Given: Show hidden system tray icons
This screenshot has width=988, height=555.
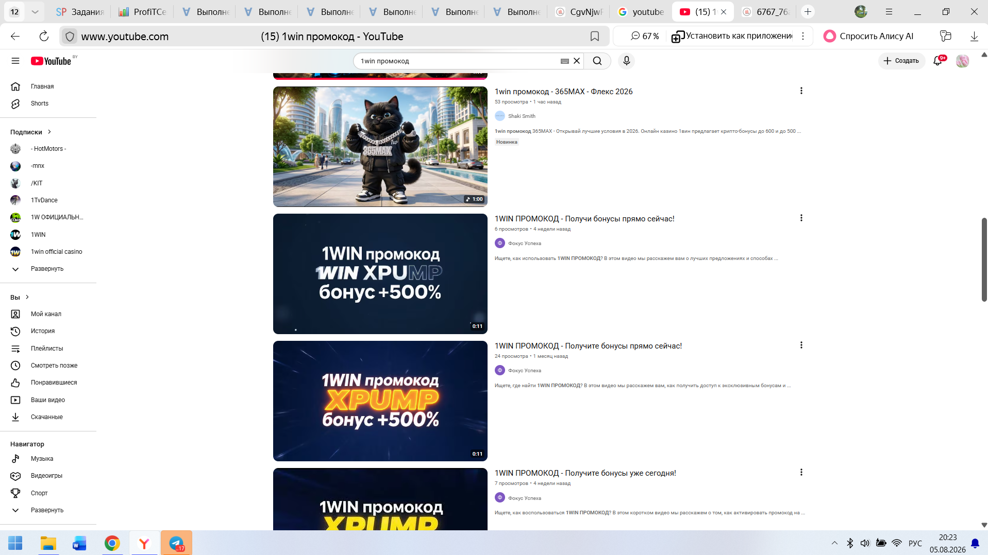Looking at the screenshot, I should coord(834,543).
